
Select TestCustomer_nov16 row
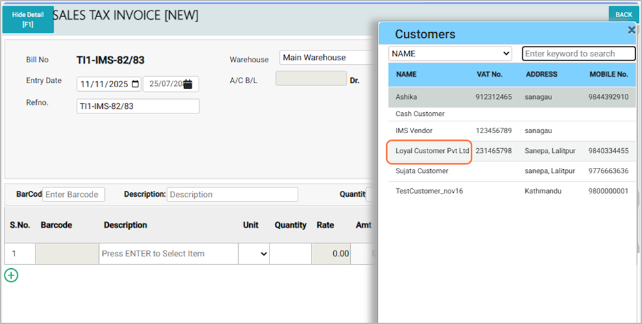click(x=430, y=191)
